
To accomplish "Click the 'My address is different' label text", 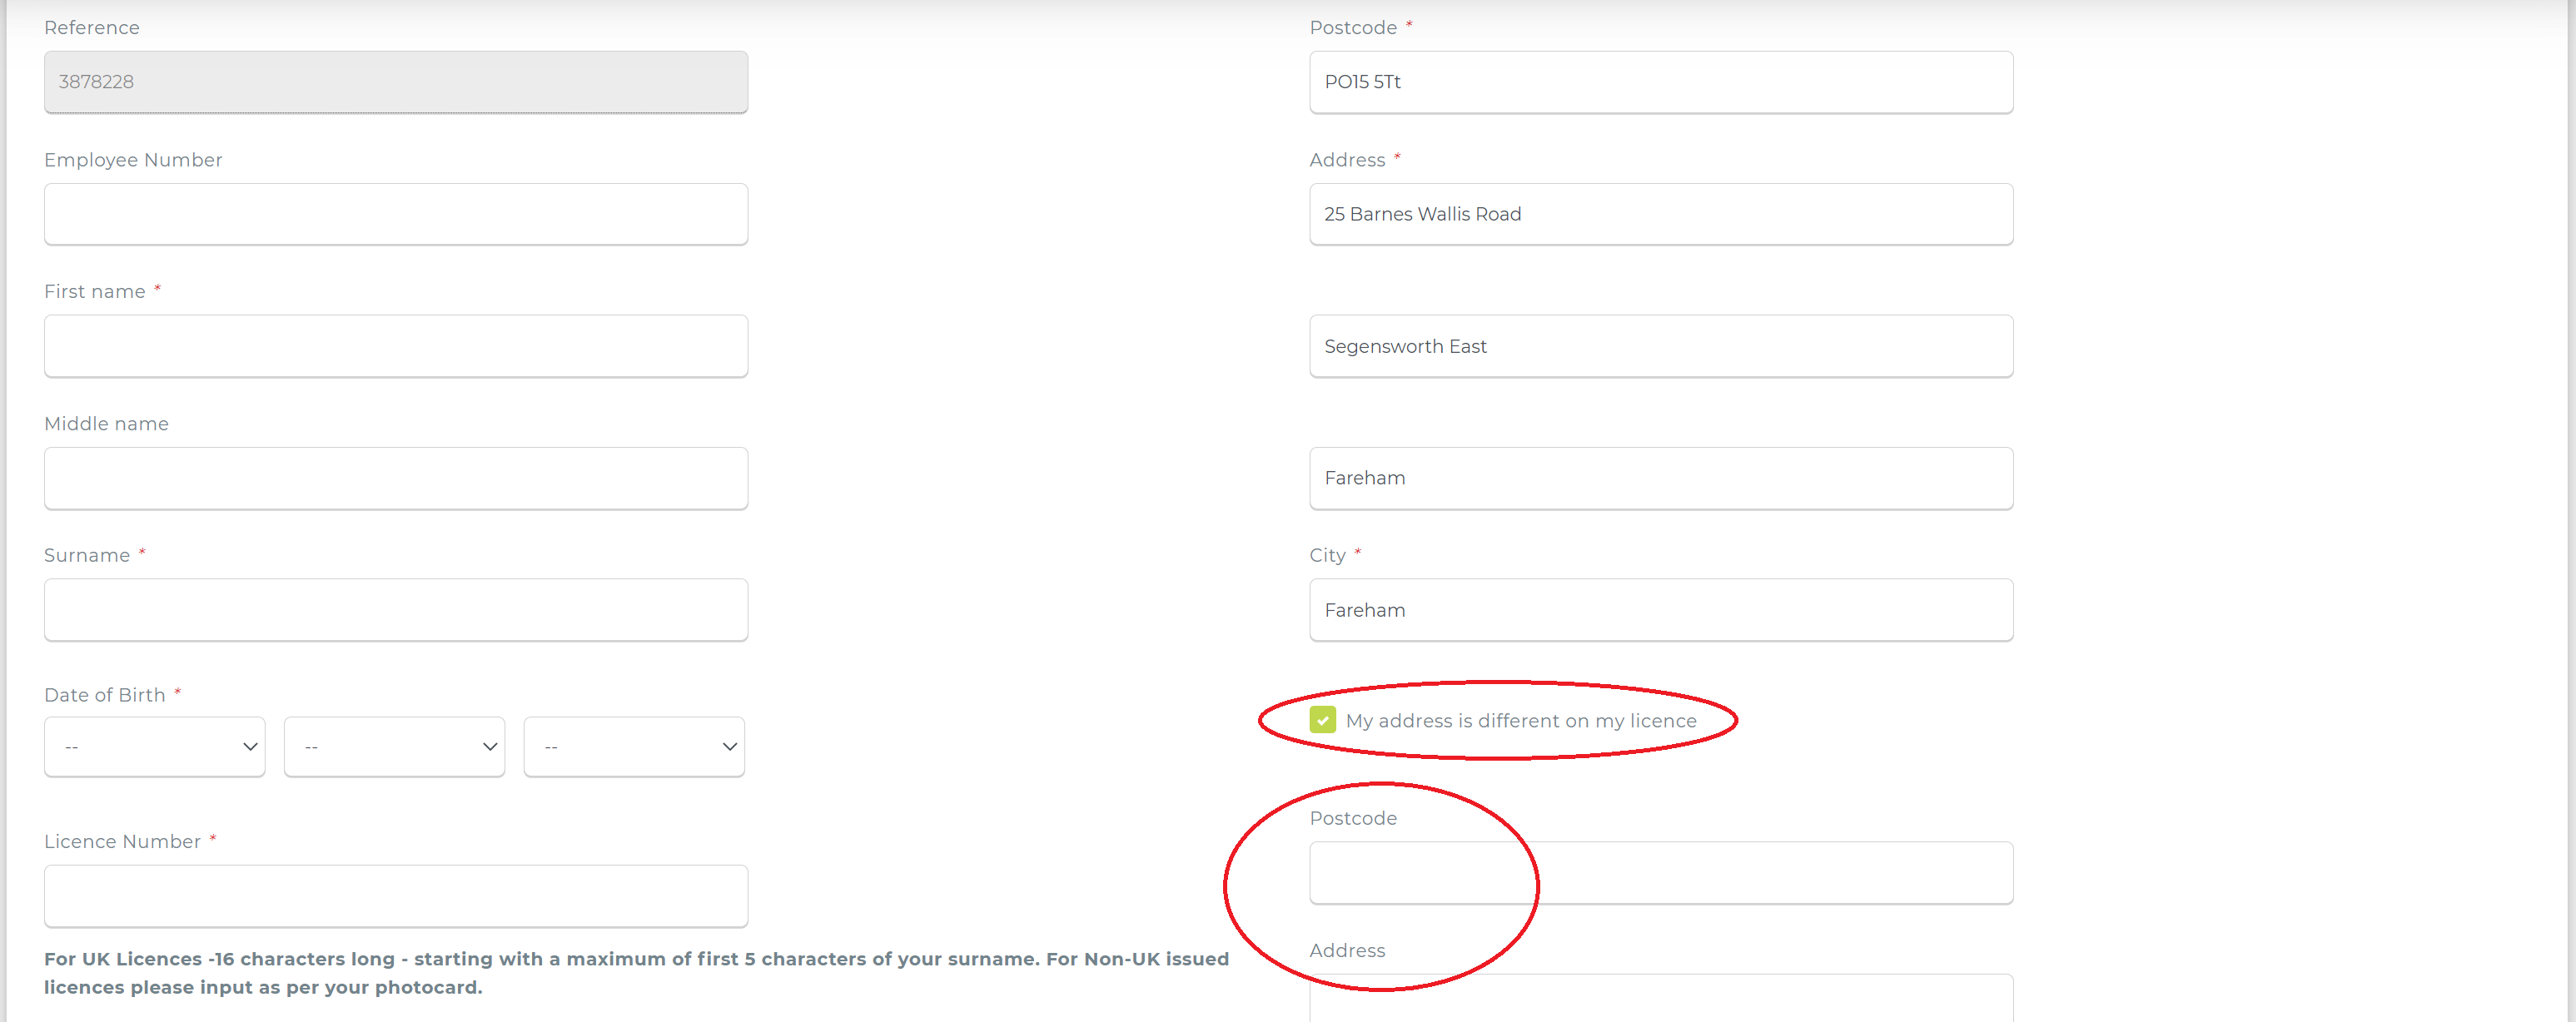I will [1520, 721].
